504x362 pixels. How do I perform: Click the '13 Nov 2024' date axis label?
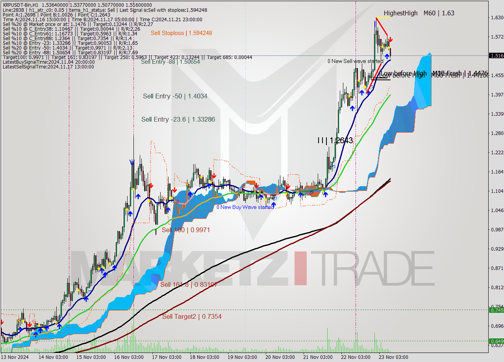15,357
